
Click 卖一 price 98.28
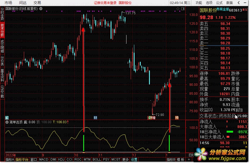pos(225,43)
